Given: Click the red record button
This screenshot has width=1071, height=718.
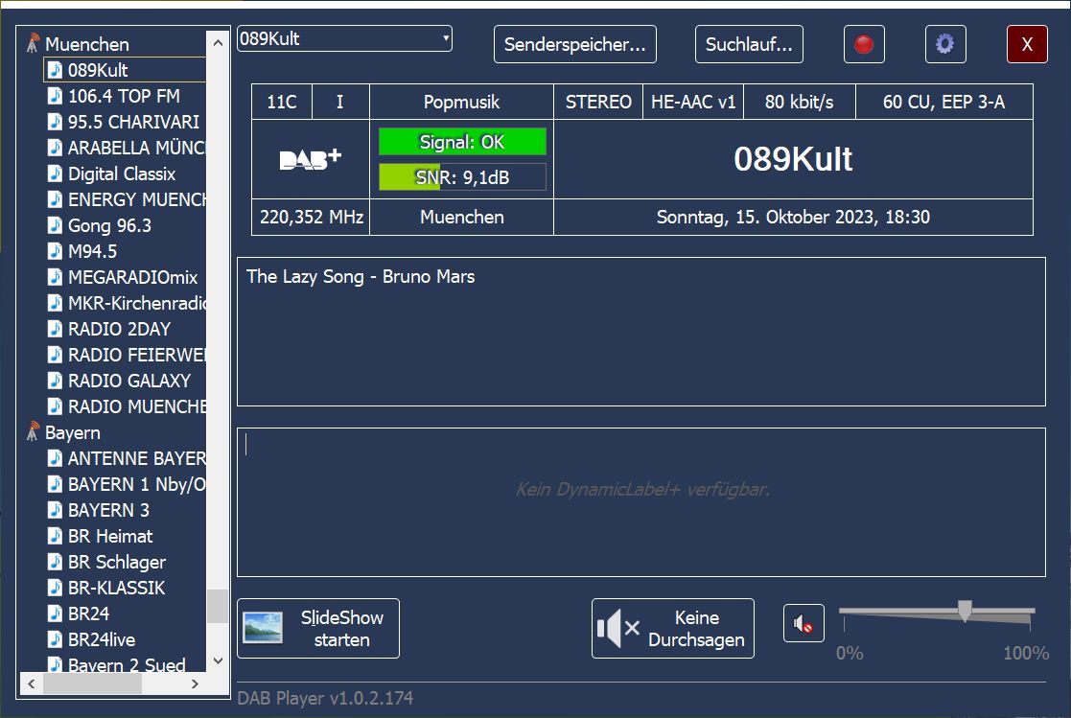Looking at the screenshot, I should [864, 44].
